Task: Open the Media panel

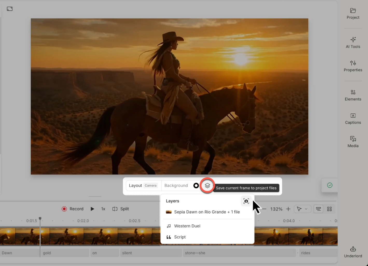Action: [353, 142]
